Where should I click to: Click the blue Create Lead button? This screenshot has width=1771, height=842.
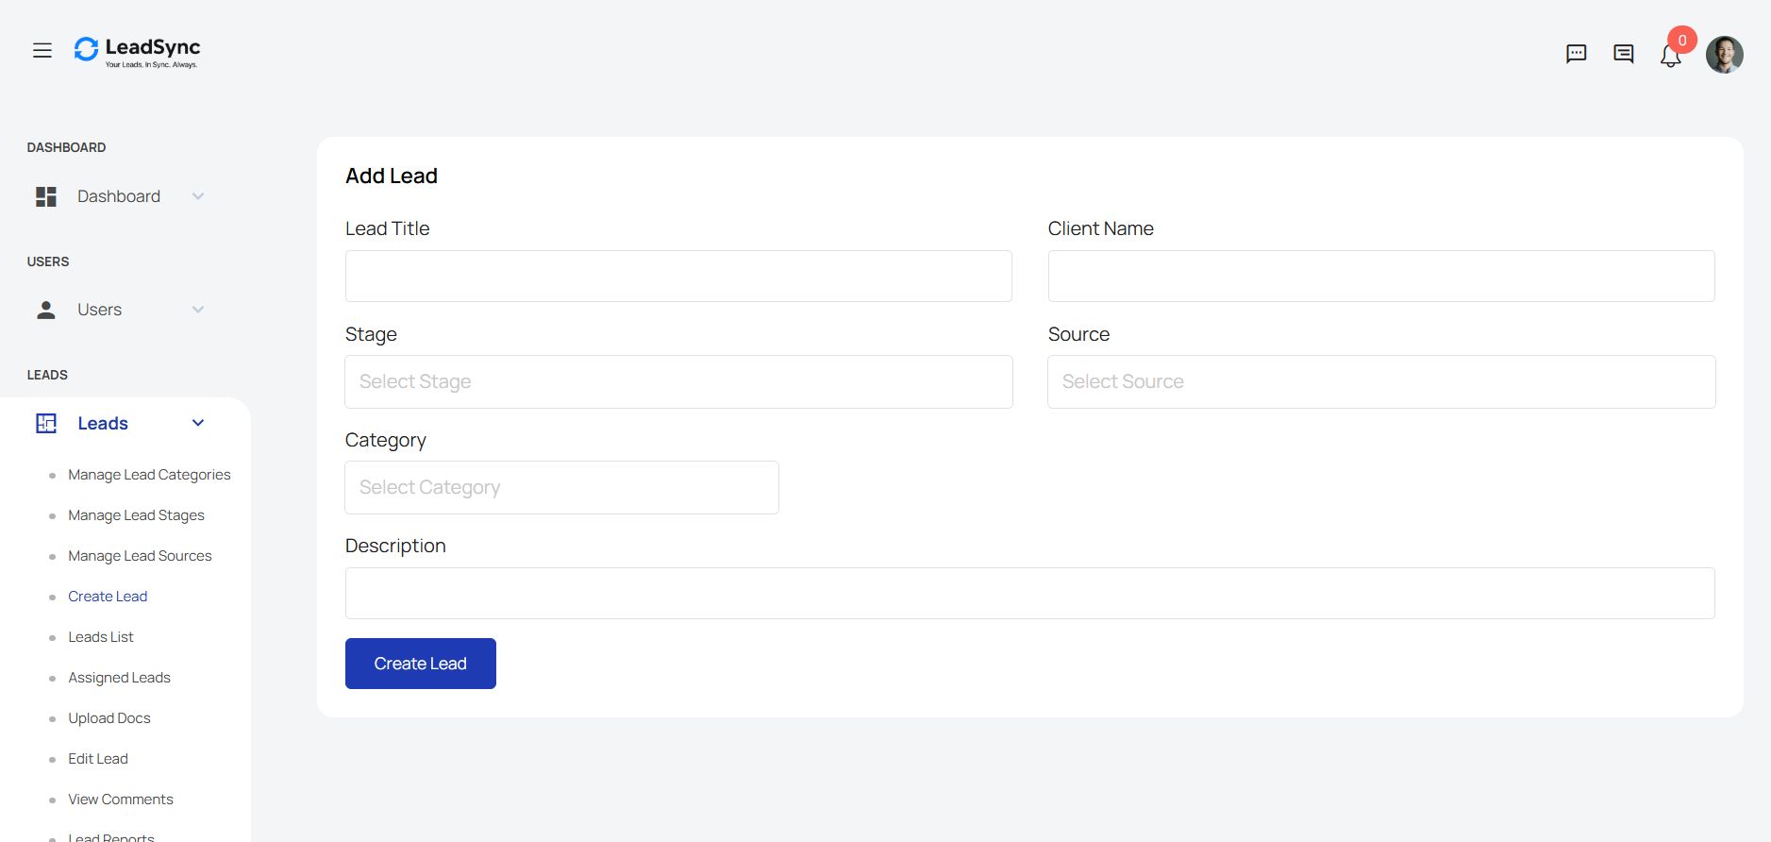[420, 664]
